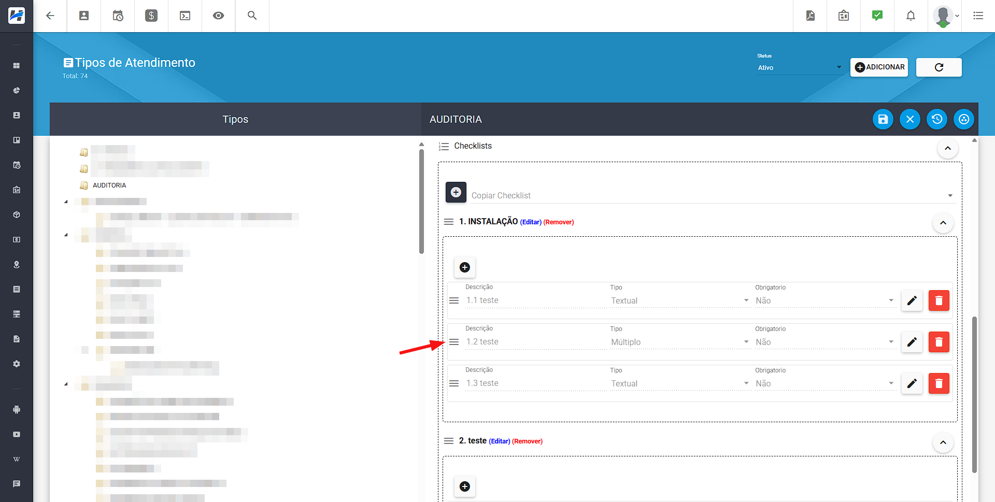The image size is (995, 502).
Task: Edit item 1.2 teste with pencil
Action: click(x=912, y=342)
